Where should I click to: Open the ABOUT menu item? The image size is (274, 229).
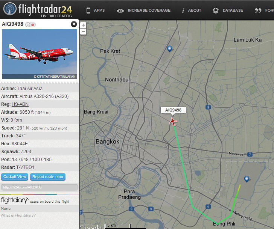coord(195,11)
